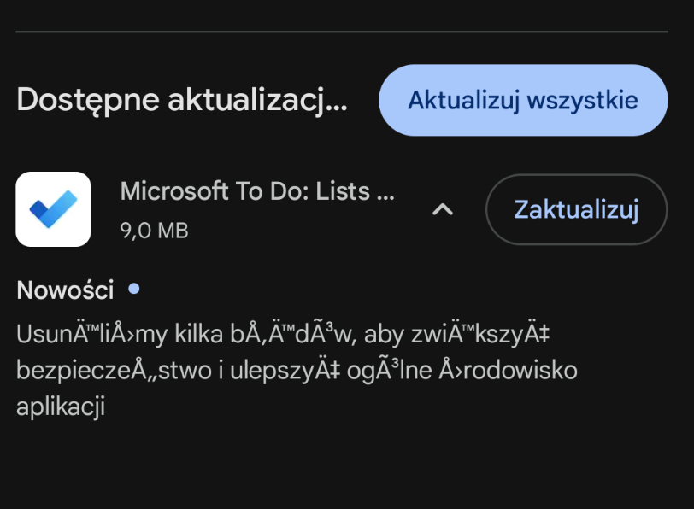This screenshot has width=694, height=509.
Task: Tap the Microsoft To Do app icon
Action: click(53, 209)
